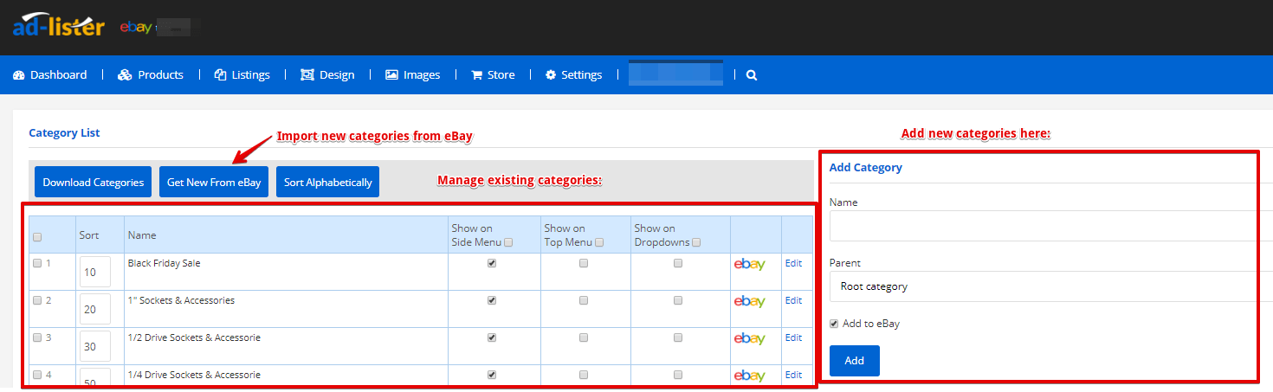Toggle Show on Dropdowns header checkbox
This screenshot has width=1273, height=392.
[696, 243]
